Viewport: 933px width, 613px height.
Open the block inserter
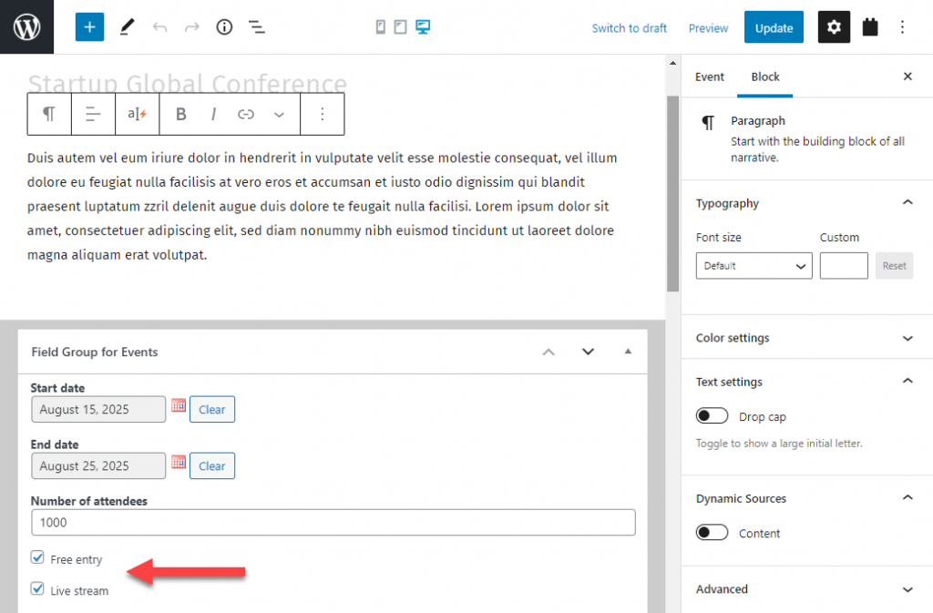[88, 26]
